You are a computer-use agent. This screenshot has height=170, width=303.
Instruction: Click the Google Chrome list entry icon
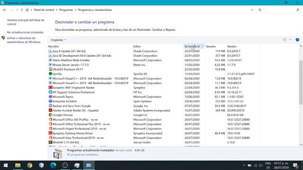pyautogui.click(x=50, y=115)
